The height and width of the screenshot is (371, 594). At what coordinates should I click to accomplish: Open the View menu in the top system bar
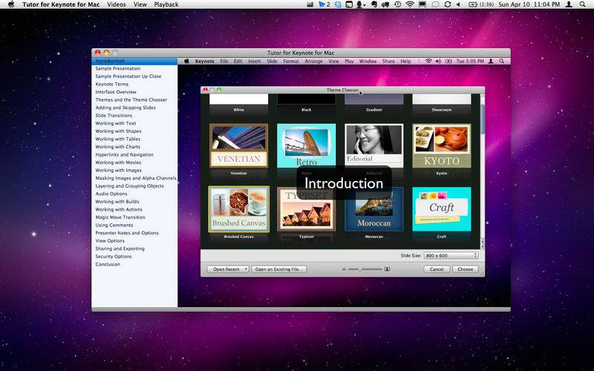coord(140,4)
